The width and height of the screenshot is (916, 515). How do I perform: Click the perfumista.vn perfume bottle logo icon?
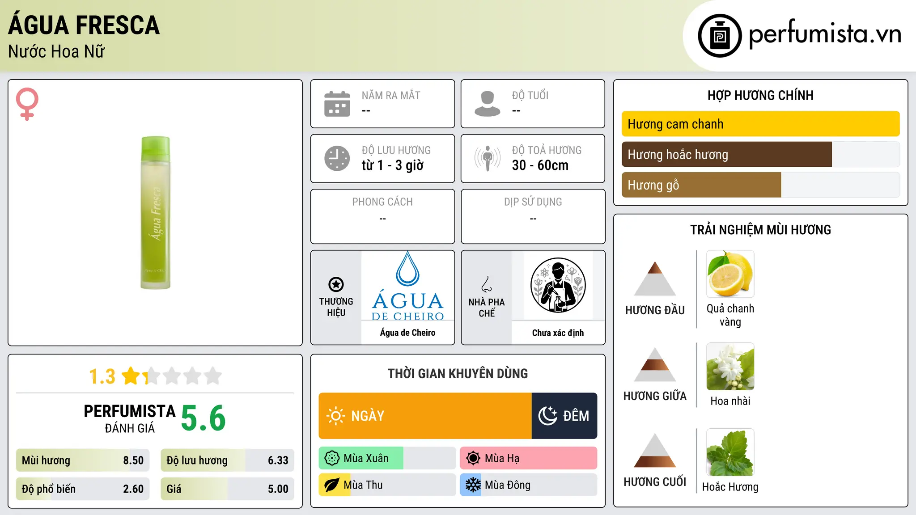click(x=720, y=35)
